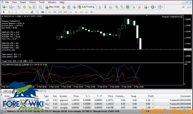193x114 pixels.
Task: Select the eurgbp buy order row
Action: (63, 107)
